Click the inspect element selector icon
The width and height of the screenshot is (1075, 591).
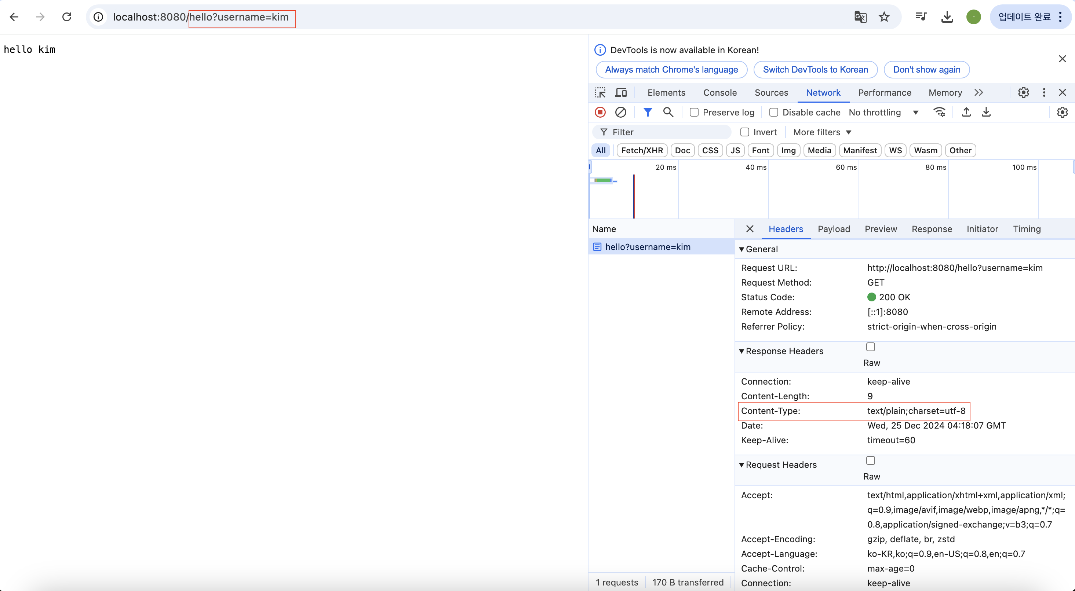[x=600, y=93]
